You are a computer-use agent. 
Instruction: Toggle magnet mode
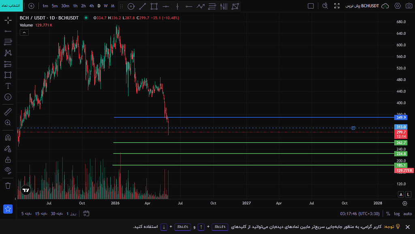(8, 138)
